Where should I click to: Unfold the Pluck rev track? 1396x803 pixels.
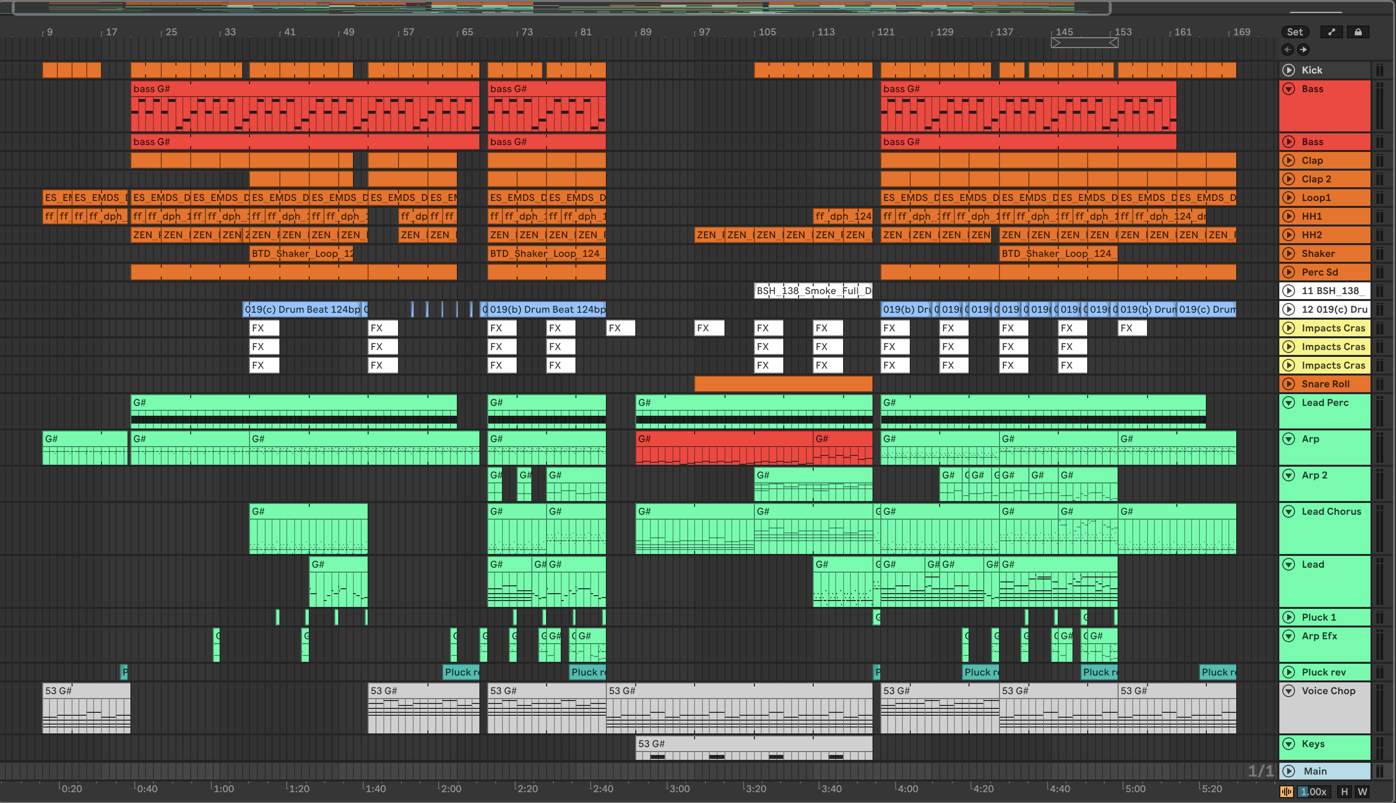point(1289,672)
